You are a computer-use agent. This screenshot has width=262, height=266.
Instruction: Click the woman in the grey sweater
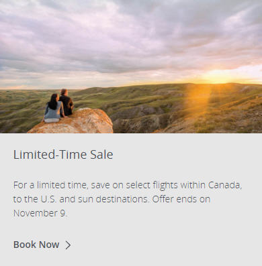53,109
